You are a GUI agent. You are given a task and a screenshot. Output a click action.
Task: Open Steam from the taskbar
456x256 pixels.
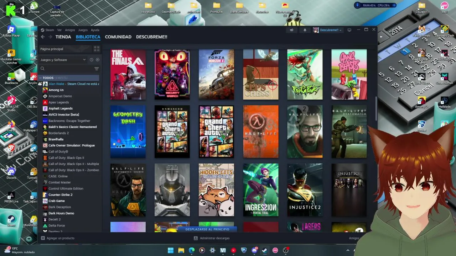tap(265, 250)
